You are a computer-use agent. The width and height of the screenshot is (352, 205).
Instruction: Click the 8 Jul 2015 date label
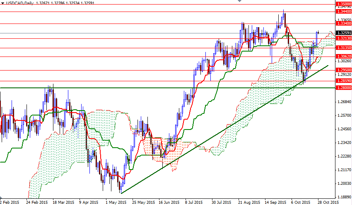194,202
